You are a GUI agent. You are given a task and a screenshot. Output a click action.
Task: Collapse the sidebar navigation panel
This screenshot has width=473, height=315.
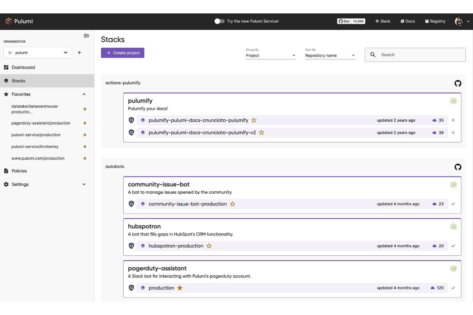pos(86,36)
